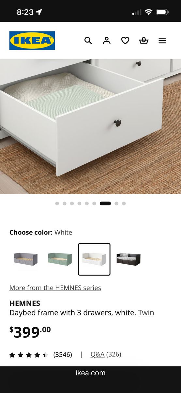Screen dimensions: 181x393
Task: Open the user account profile icon
Action: (107, 41)
